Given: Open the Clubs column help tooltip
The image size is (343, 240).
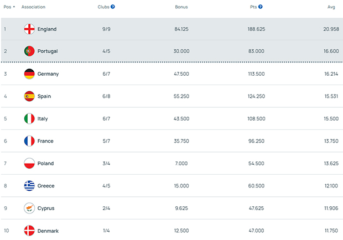Looking at the screenshot, I should tap(113, 7).
